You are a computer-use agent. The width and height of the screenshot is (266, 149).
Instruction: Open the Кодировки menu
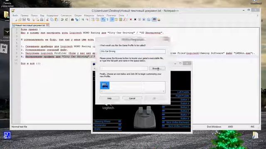coord(52,15)
